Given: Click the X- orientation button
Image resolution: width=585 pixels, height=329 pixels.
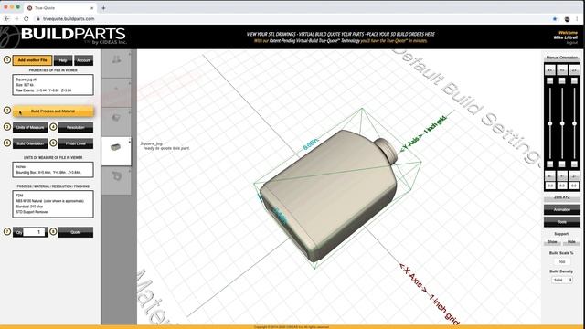Looking at the screenshot, I should [550, 175].
